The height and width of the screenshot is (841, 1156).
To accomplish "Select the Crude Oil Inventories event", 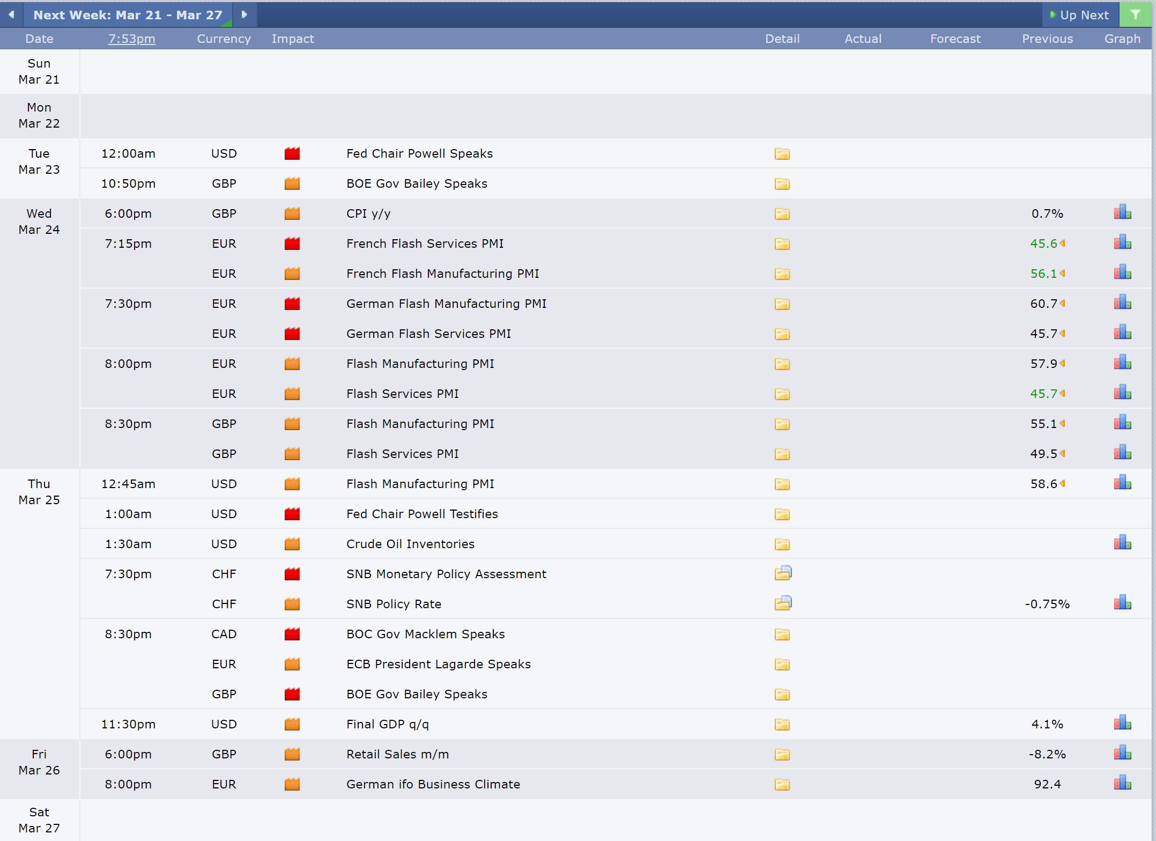I will [x=410, y=544].
